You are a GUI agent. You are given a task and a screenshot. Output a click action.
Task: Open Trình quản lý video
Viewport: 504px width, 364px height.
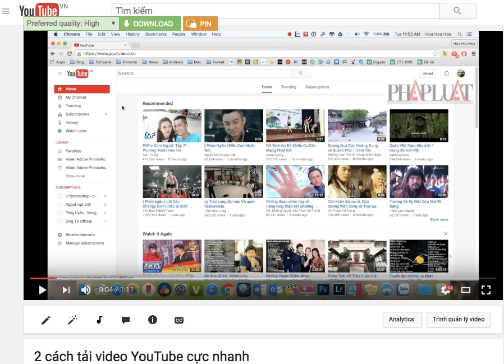pos(458,320)
